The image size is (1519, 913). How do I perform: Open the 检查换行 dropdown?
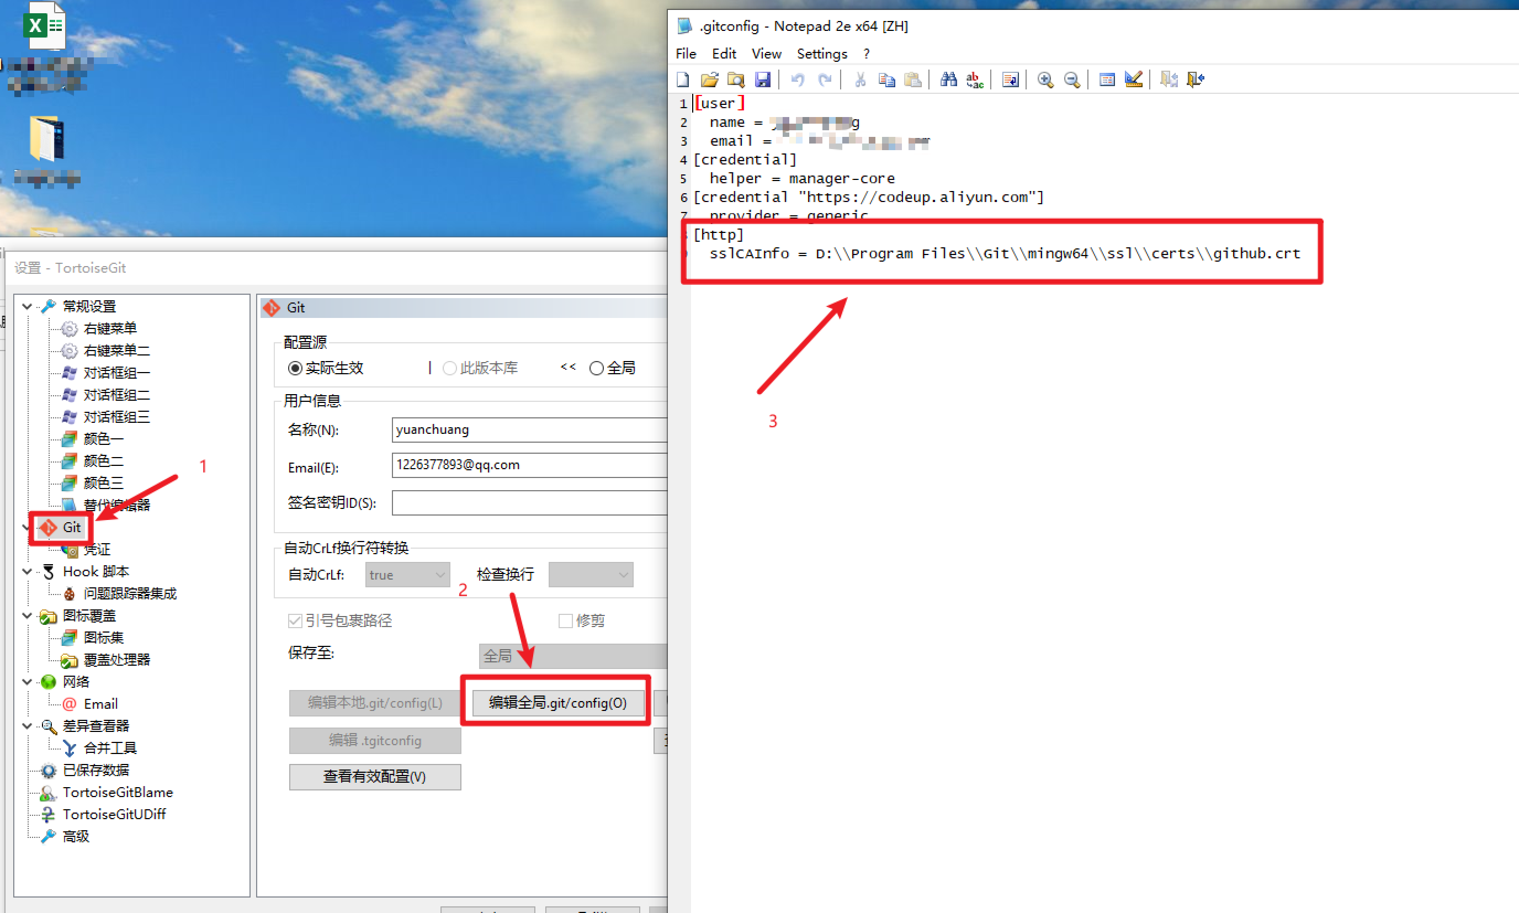(590, 575)
